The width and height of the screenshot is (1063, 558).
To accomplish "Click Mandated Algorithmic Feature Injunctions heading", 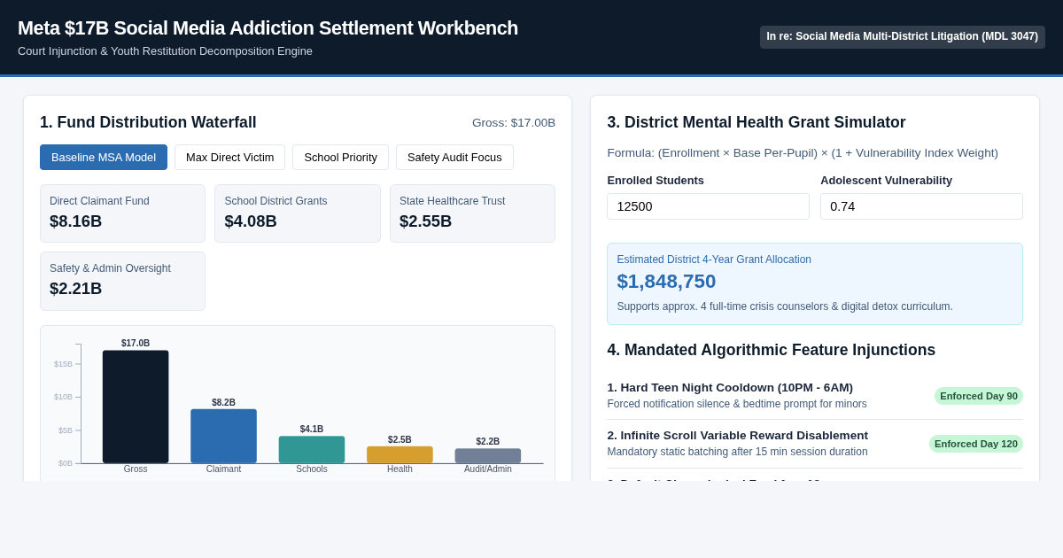I will pyautogui.click(x=771, y=351).
